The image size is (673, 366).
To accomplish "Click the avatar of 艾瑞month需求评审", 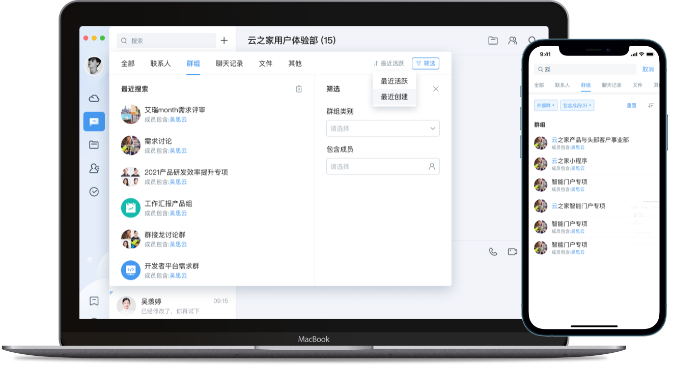I will pos(131,114).
